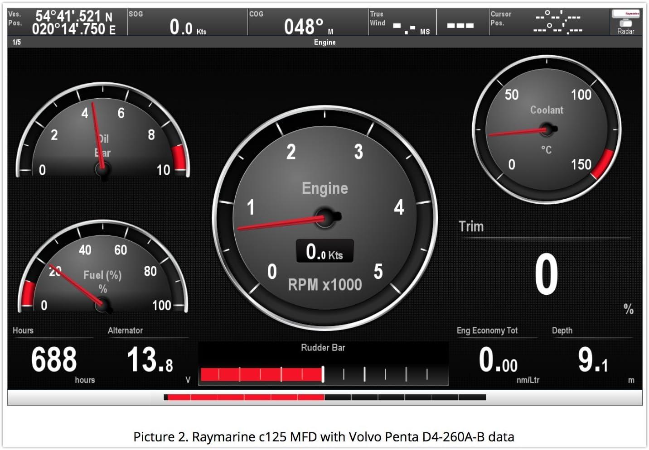The width and height of the screenshot is (649, 450).
Task: Open the COG 048° heading data box
Action: [x=308, y=23]
